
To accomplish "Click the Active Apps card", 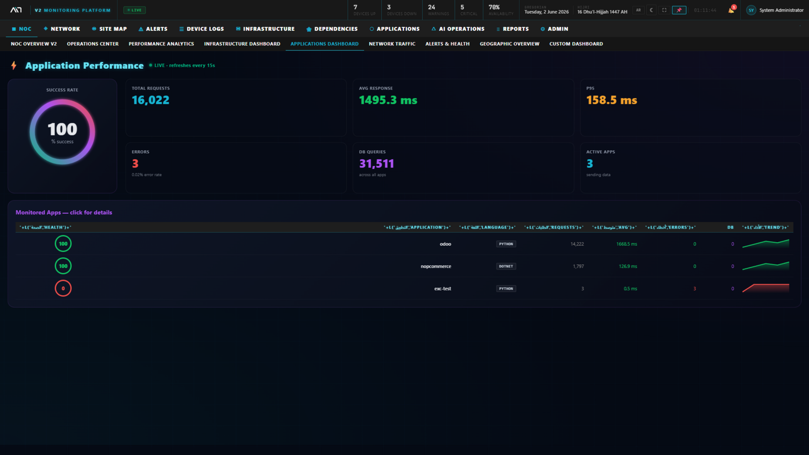I will point(691,168).
